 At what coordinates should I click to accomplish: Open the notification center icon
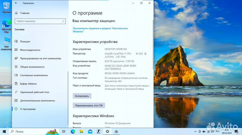point(236,131)
